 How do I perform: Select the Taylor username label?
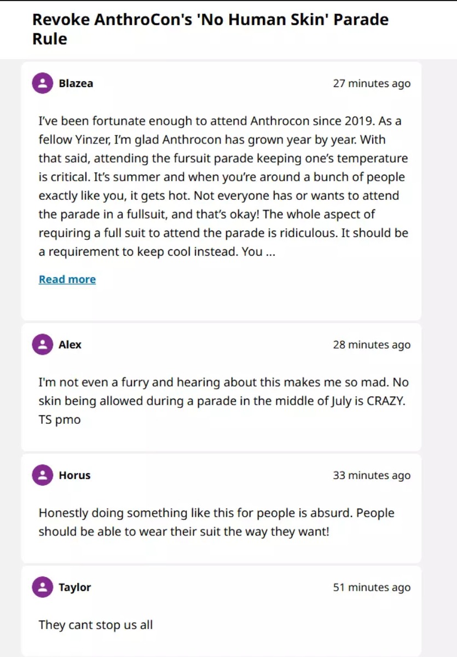(75, 587)
